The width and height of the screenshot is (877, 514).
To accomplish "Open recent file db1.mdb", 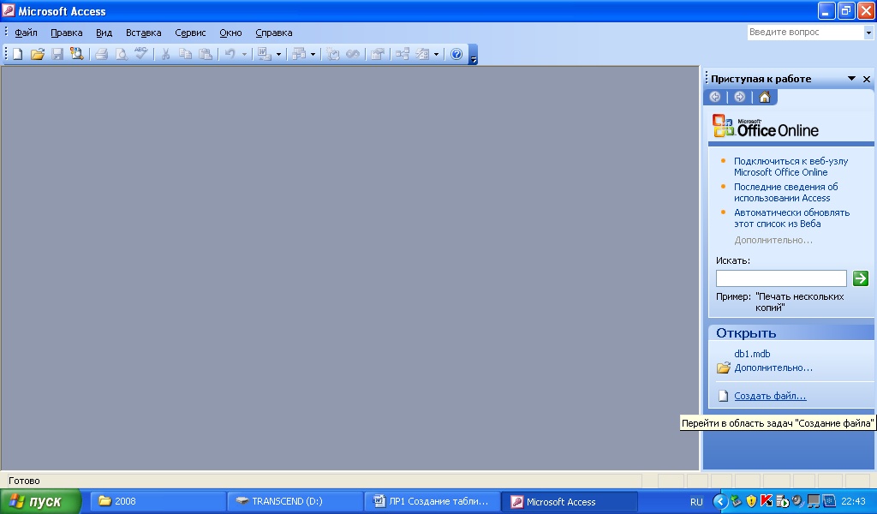I will (x=752, y=354).
